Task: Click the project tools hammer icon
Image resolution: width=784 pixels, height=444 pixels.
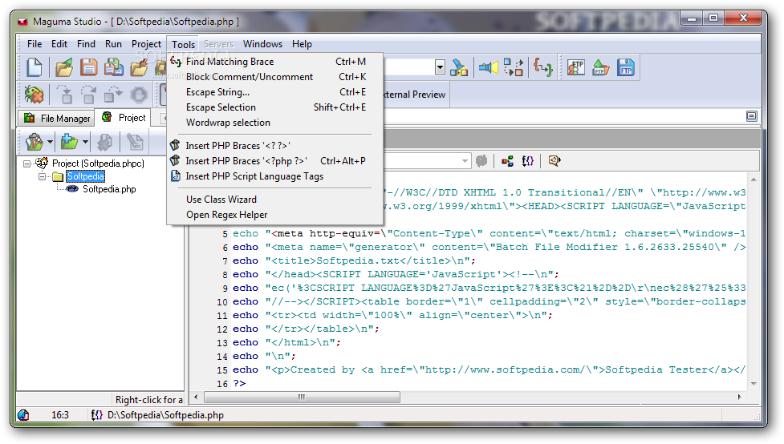Action: point(35,143)
